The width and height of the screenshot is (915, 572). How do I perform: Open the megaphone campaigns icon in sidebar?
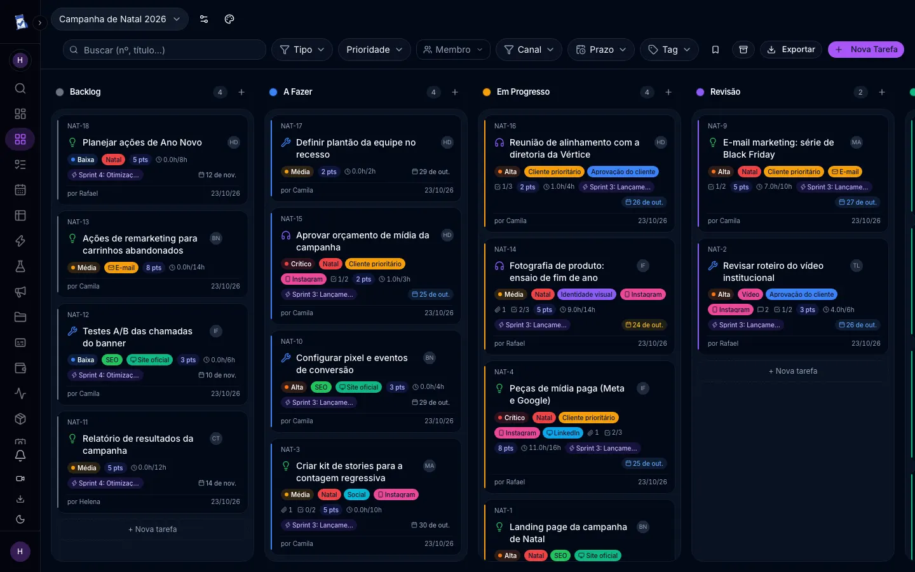tap(20, 292)
